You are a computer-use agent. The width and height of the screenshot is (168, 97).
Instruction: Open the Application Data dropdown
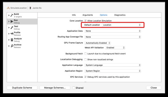point(113,31)
